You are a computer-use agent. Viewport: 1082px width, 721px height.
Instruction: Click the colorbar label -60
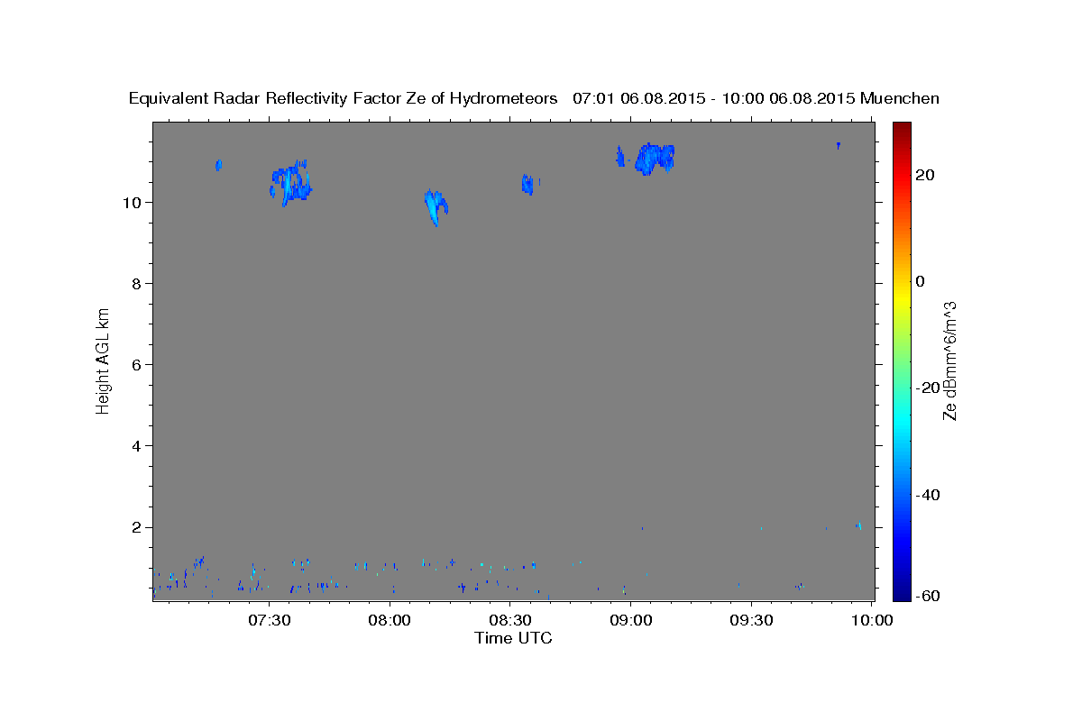tap(928, 596)
